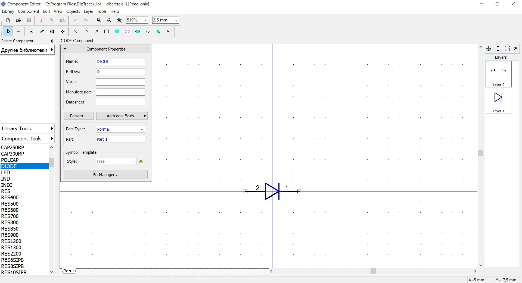Collapse the Select Component side panel
Image resolution: width=522 pixels, height=283 pixels.
pos(51,41)
